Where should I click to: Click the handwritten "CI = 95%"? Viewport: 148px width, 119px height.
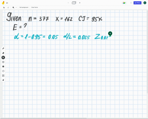point(90,19)
